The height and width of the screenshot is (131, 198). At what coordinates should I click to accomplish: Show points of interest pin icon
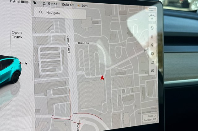pos(152,45)
